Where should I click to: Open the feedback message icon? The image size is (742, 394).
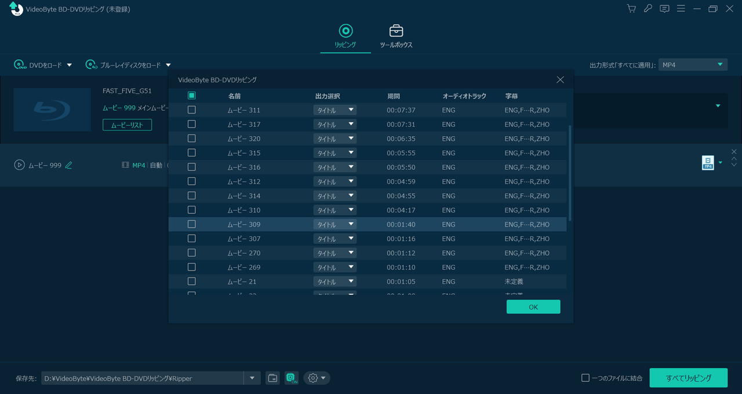(664, 9)
